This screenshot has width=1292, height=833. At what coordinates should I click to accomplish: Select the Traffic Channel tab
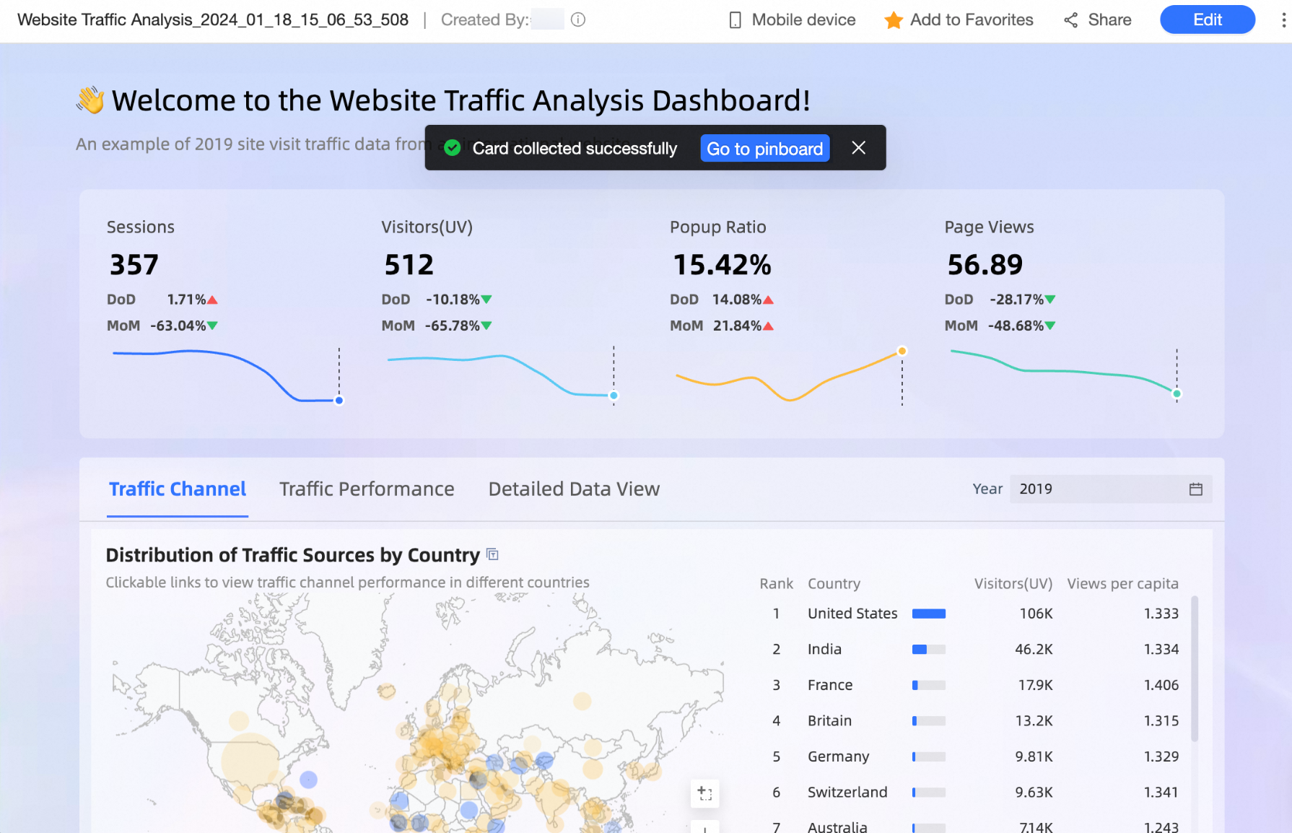[x=178, y=489]
